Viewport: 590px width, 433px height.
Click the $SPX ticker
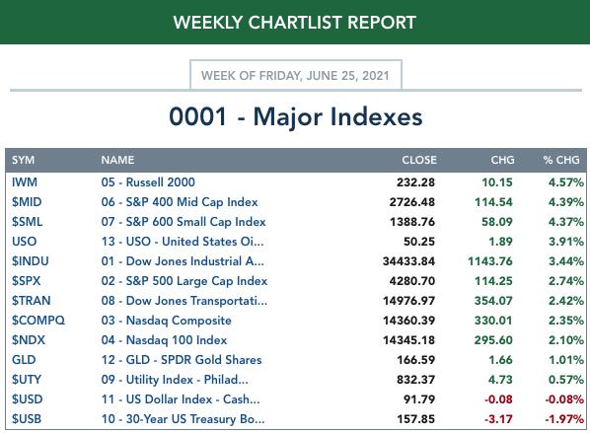point(26,281)
